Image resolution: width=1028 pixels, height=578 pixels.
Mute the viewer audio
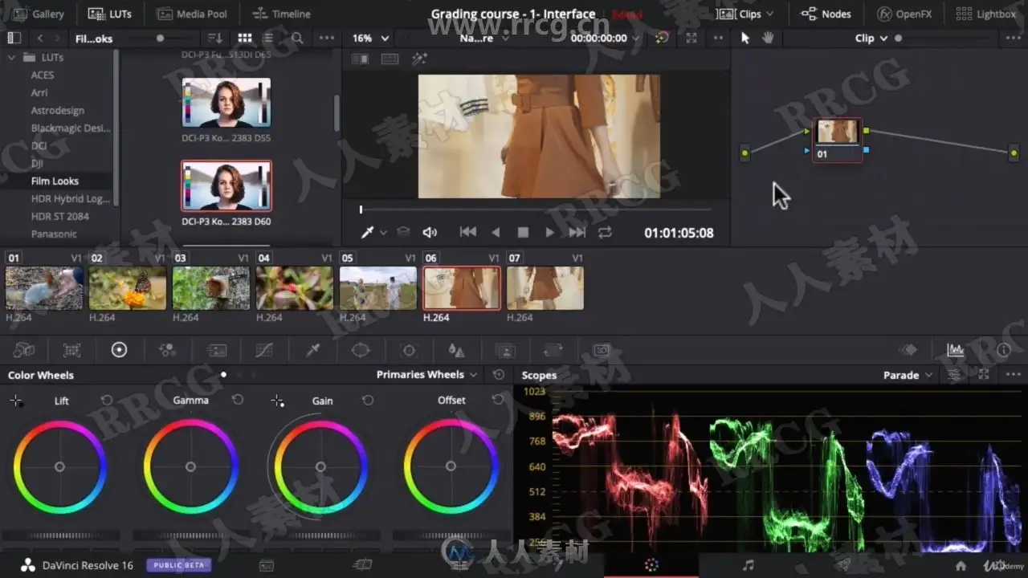coord(430,232)
